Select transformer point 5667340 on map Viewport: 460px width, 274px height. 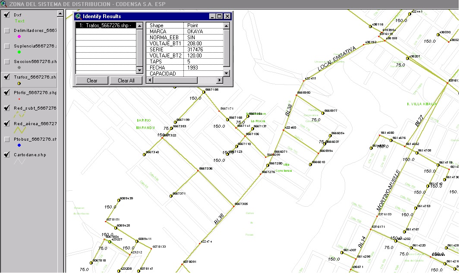tap(144, 154)
